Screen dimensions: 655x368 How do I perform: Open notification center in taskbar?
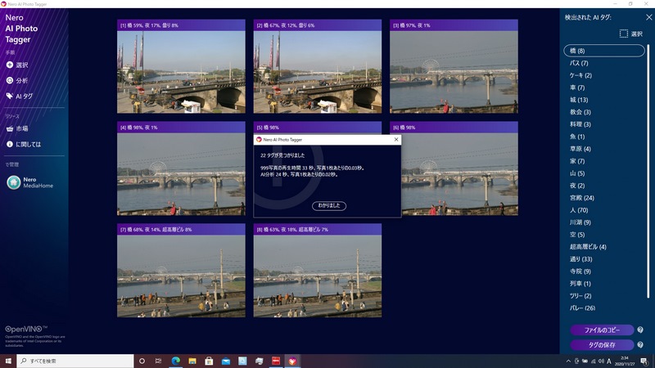(x=644, y=361)
